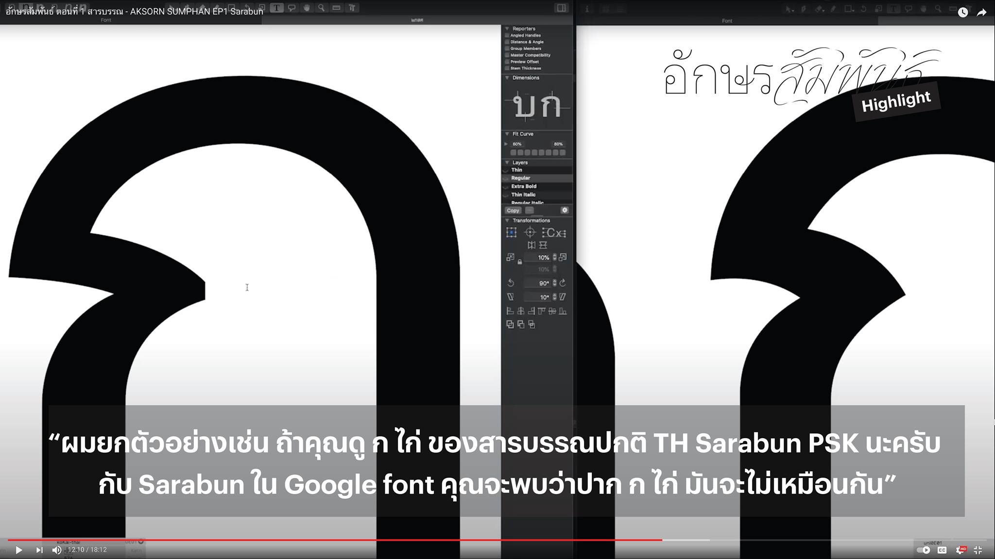
Task: Collapse the Layers section
Action: pyautogui.click(x=507, y=163)
